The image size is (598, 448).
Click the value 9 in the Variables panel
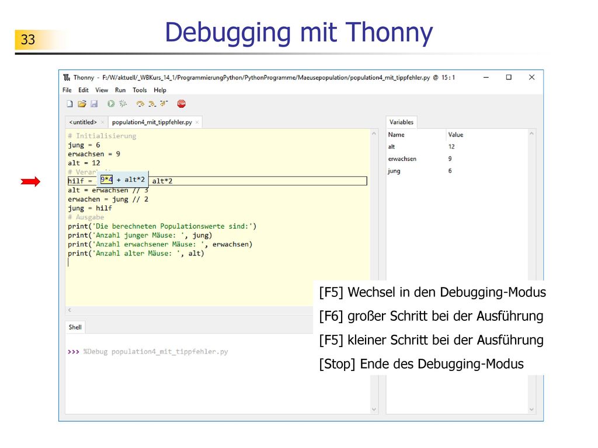coord(450,159)
